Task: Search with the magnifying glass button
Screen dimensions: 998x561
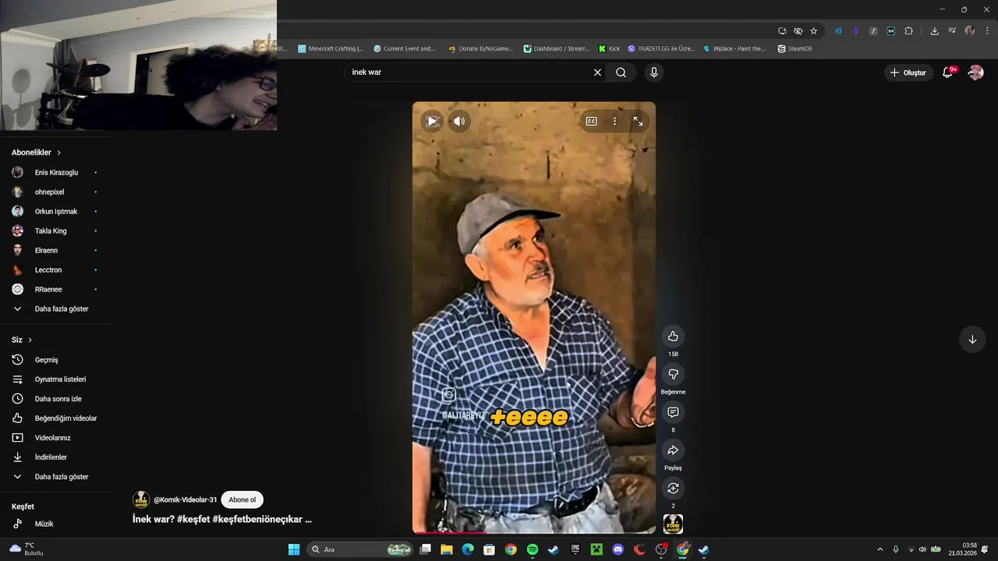Action: click(621, 72)
